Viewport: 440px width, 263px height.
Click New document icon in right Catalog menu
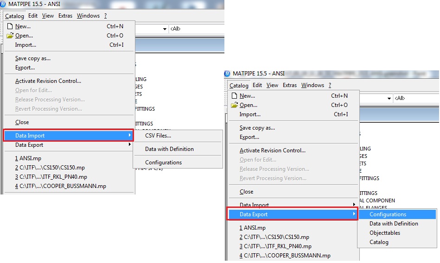pyautogui.click(x=234, y=96)
